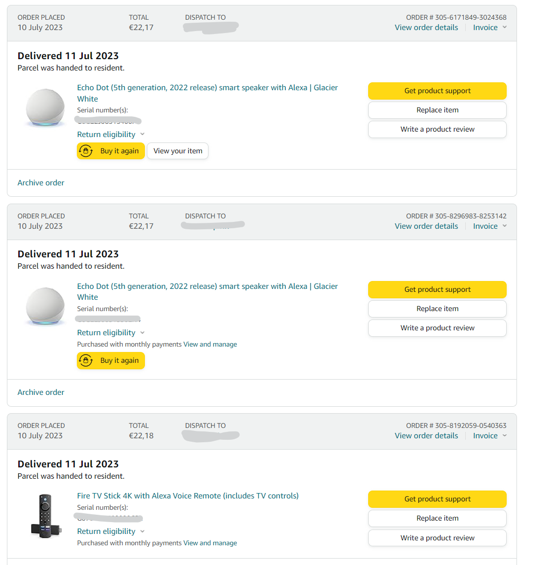This screenshot has height=565, width=552.
Task: Open View and manage for Fire TV Stick payments
Action: pyautogui.click(x=210, y=543)
